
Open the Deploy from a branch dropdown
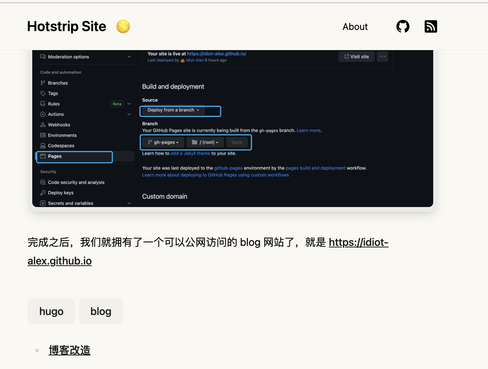(173, 110)
